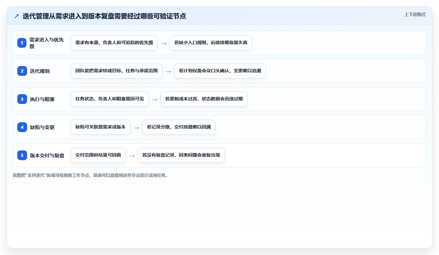Click the arrow in the 迭代规划 row

coord(168,71)
